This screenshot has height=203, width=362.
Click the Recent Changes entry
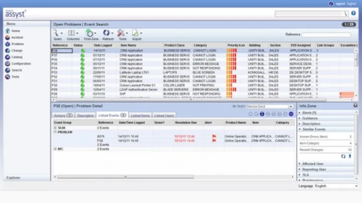point(325,150)
